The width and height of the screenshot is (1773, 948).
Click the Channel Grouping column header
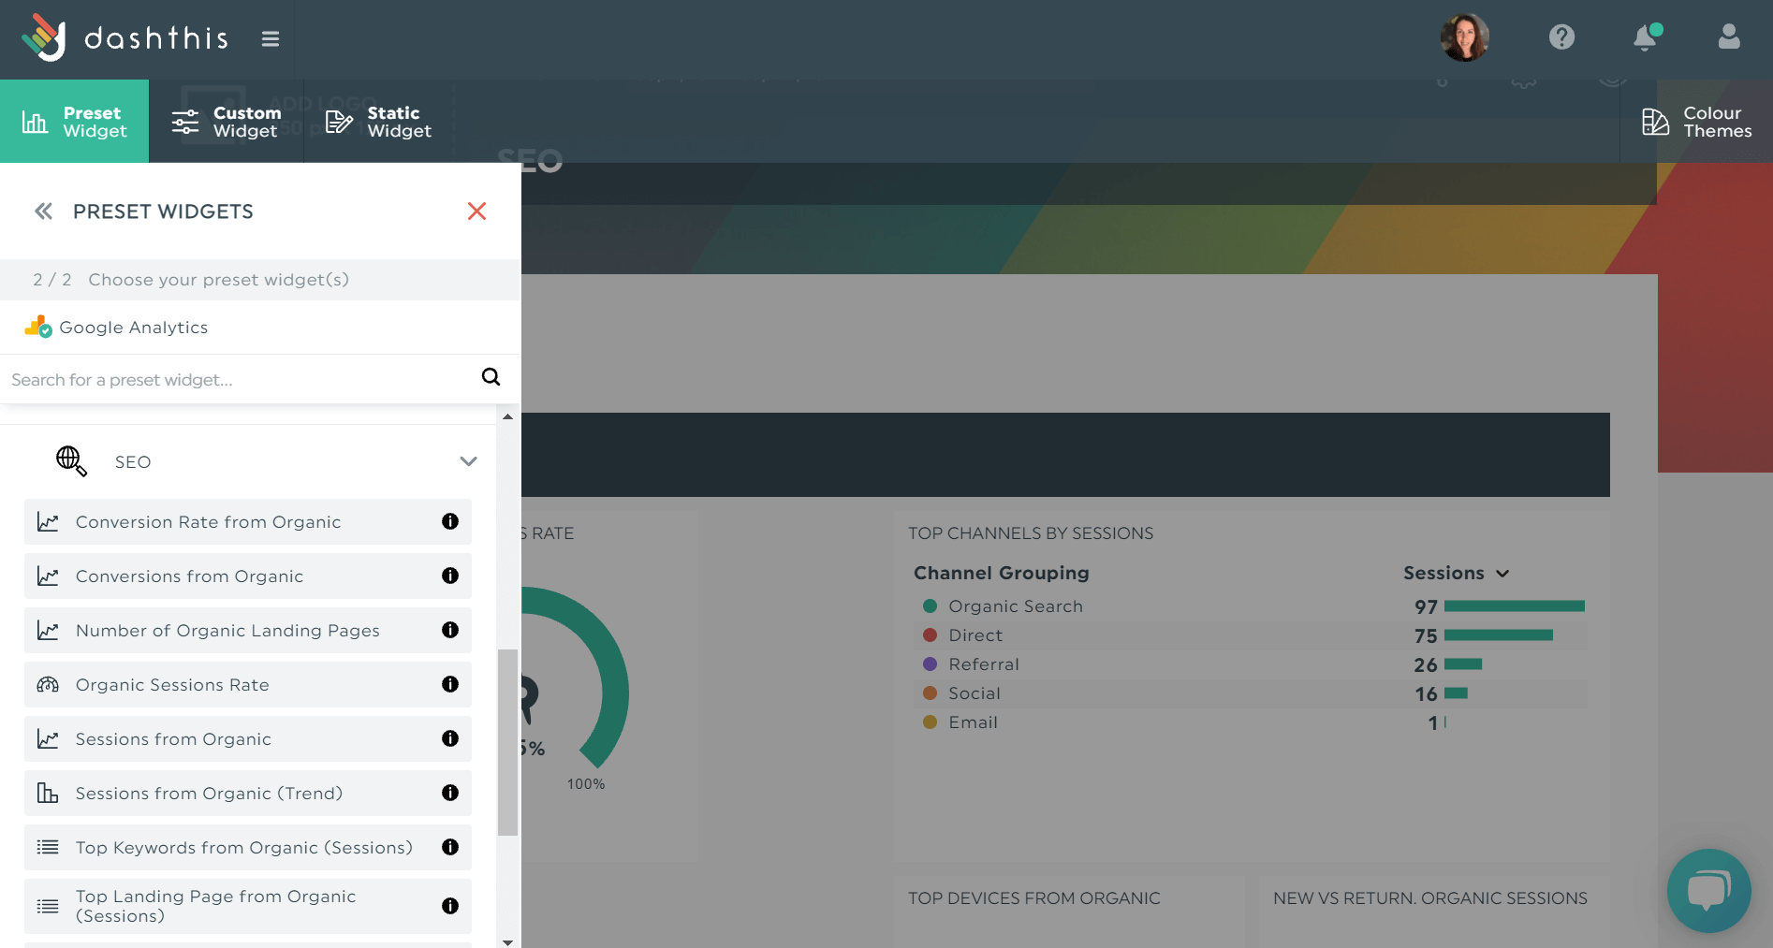pos(1002,573)
